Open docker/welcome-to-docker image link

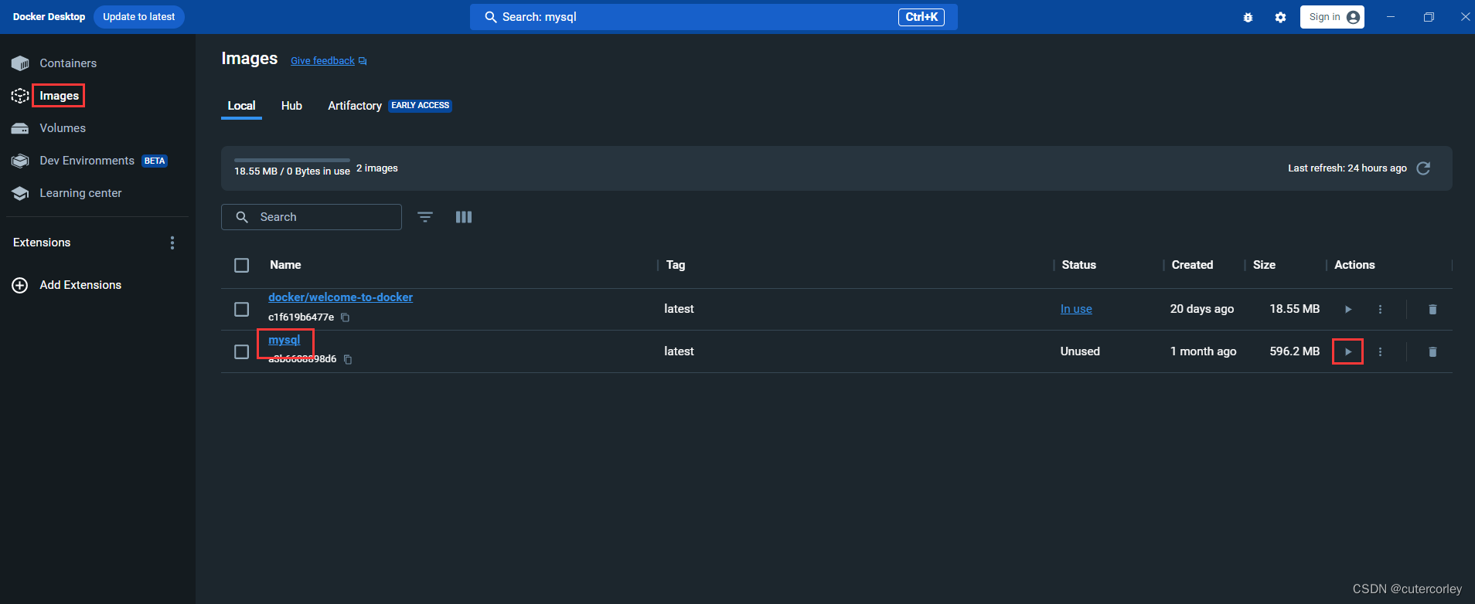[x=340, y=297]
